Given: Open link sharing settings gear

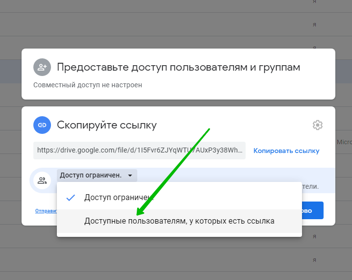Looking at the screenshot, I should (317, 125).
